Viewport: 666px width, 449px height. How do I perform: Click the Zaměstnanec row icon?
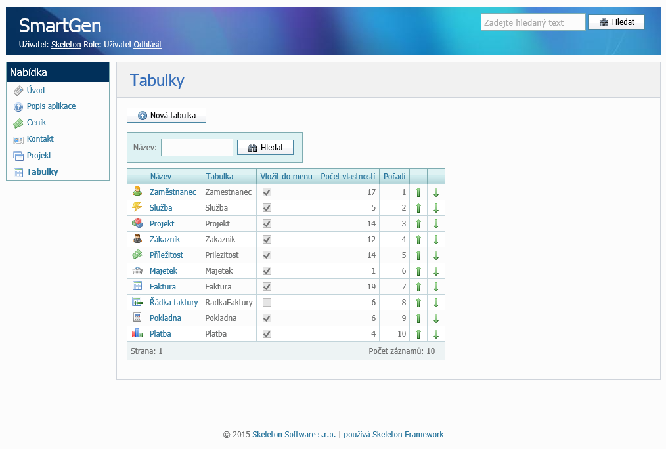[137, 192]
